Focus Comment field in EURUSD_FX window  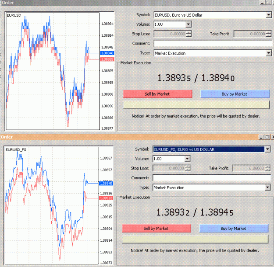point(212,178)
